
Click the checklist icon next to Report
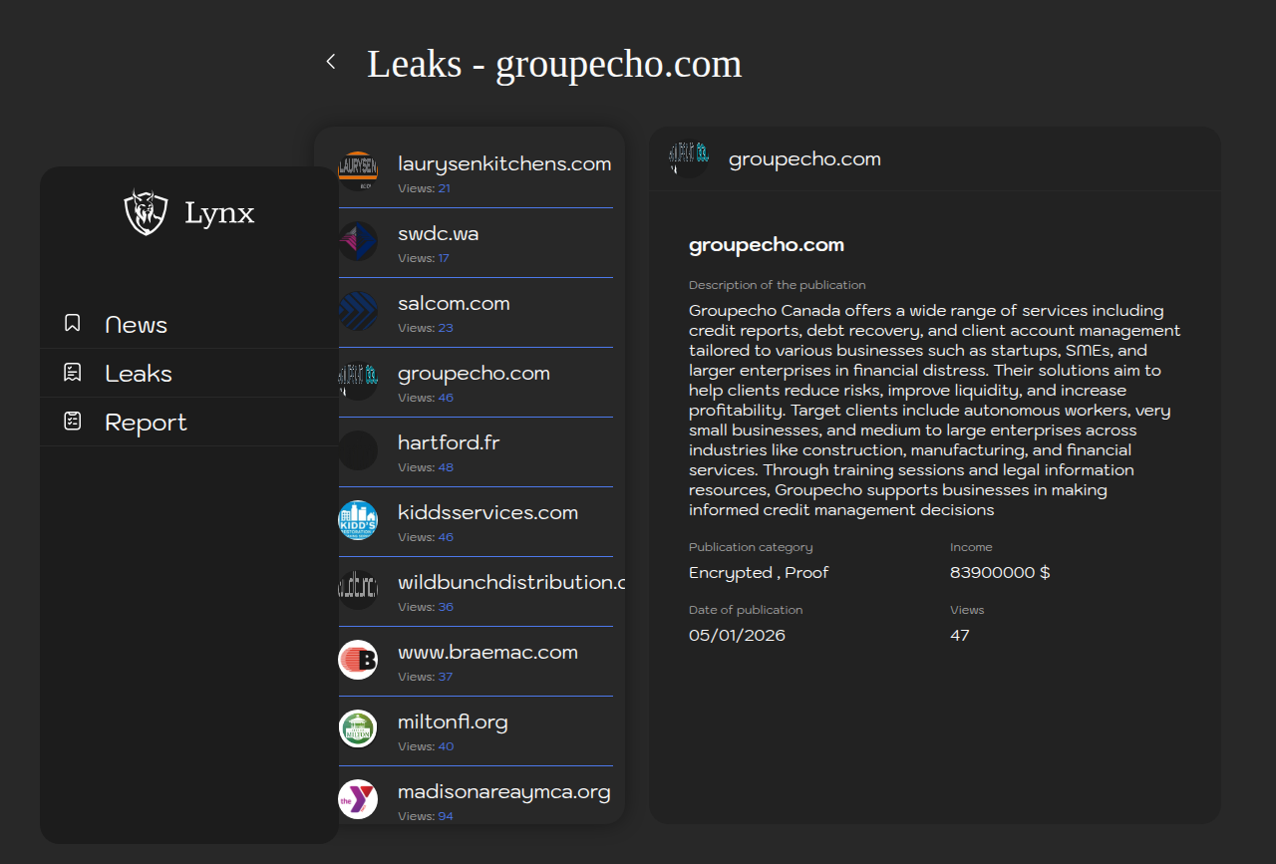tap(73, 422)
